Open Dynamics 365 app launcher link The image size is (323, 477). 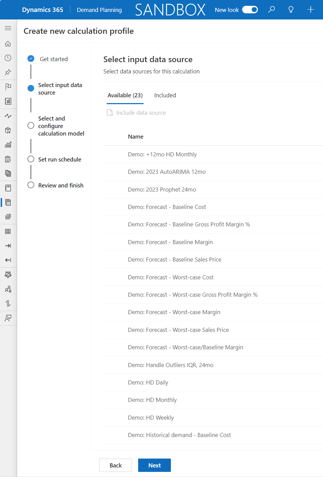click(x=43, y=10)
